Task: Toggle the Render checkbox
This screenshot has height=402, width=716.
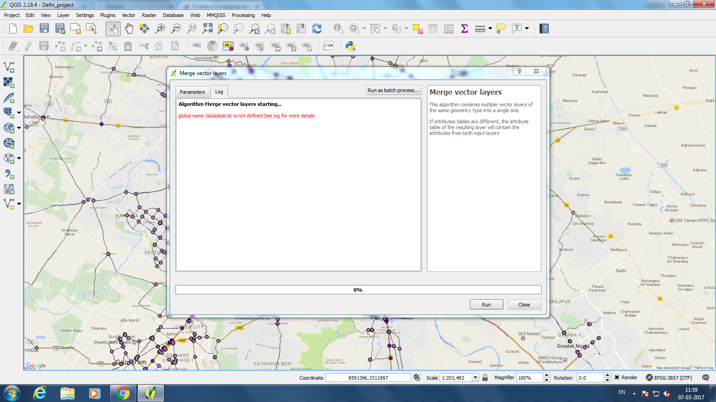Action: (x=617, y=377)
